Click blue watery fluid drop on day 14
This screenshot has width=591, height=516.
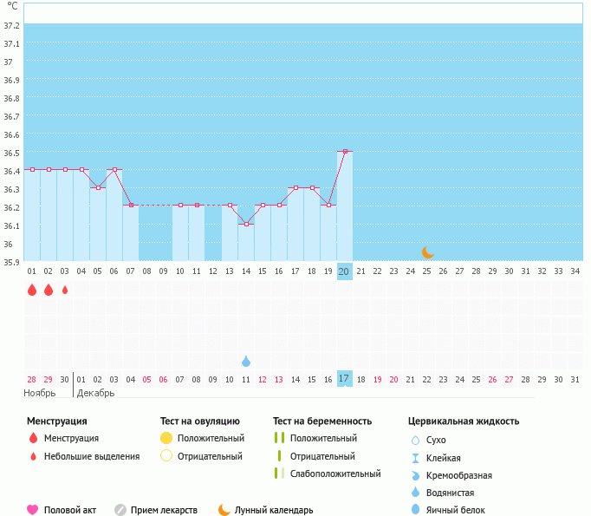point(246,361)
